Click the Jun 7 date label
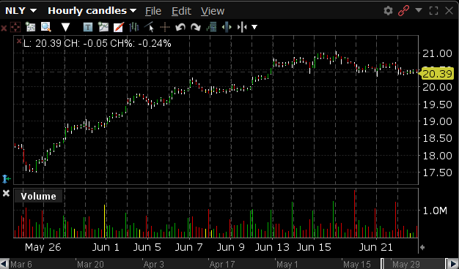459x269 pixels. (x=189, y=247)
